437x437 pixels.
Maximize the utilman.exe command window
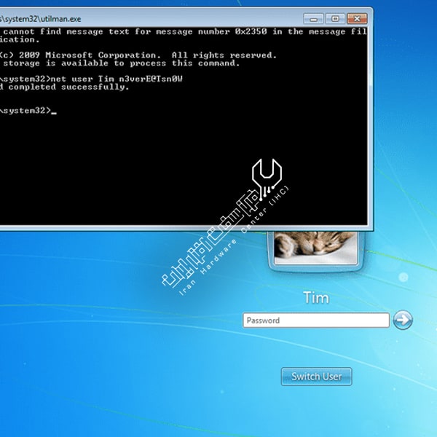(335, 19)
